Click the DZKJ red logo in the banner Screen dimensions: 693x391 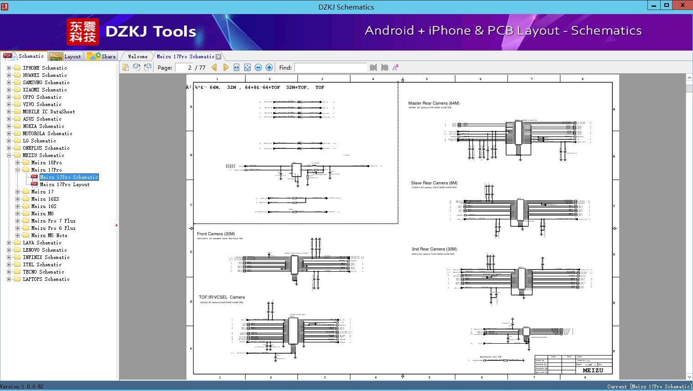pos(82,32)
